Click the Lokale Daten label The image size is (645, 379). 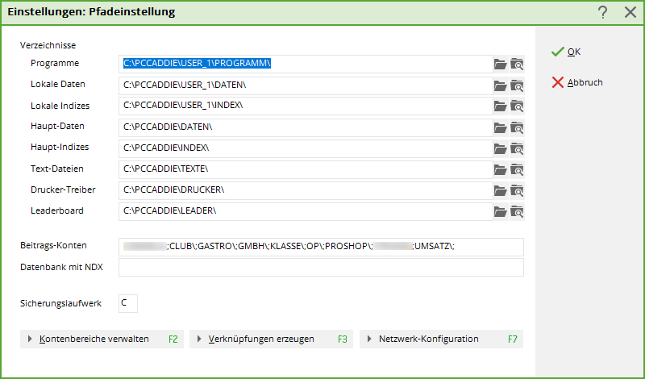click(x=58, y=84)
